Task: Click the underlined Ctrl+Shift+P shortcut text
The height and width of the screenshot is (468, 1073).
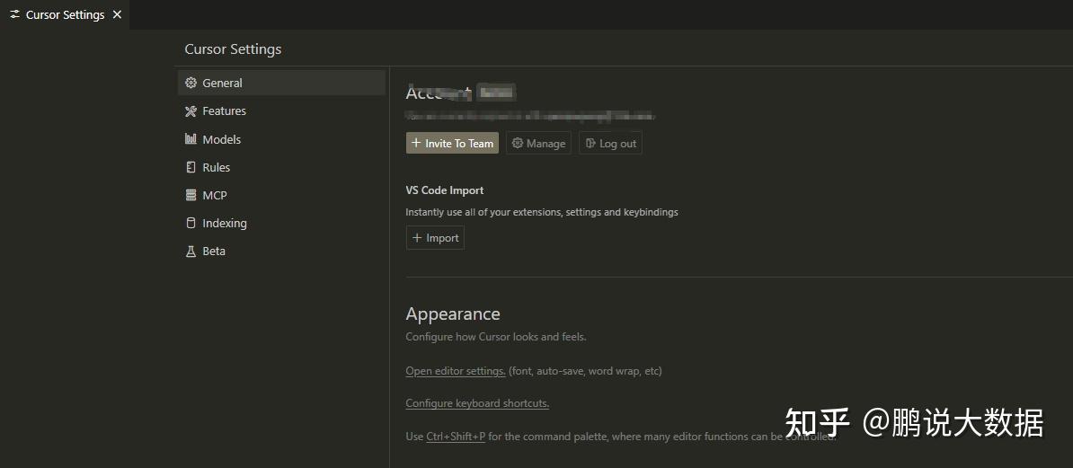Action: click(x=456, y=437)
